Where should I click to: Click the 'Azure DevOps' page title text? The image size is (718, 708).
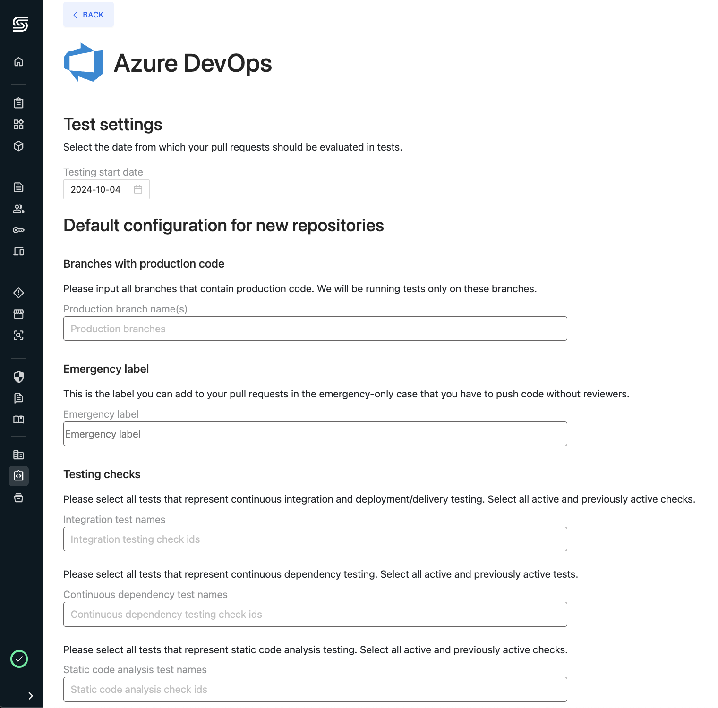pyautogui.click(x=193, y=63)
